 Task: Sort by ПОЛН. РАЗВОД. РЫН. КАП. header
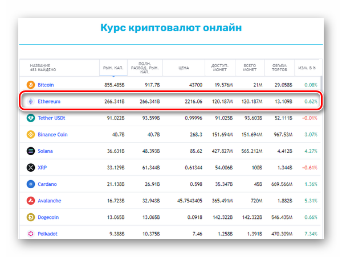[x=145, y=68]
